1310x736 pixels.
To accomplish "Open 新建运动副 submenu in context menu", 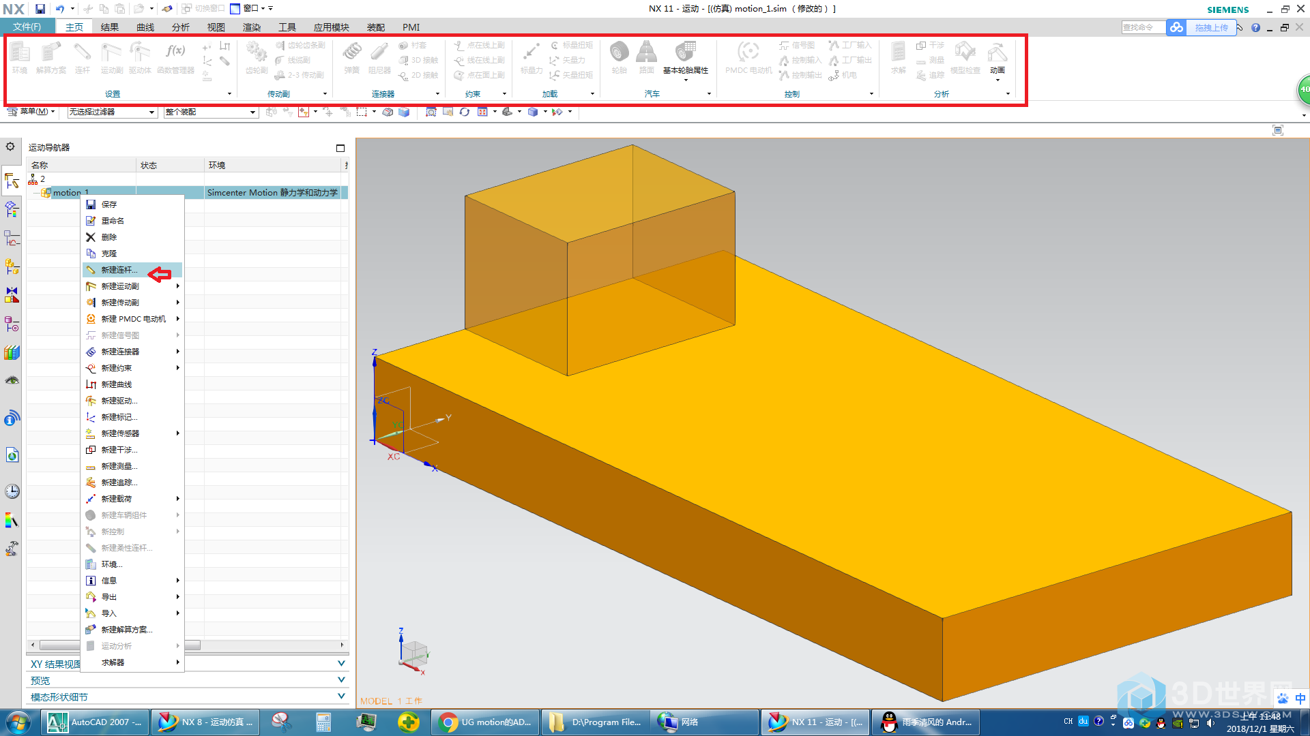I will click(132, 286).
